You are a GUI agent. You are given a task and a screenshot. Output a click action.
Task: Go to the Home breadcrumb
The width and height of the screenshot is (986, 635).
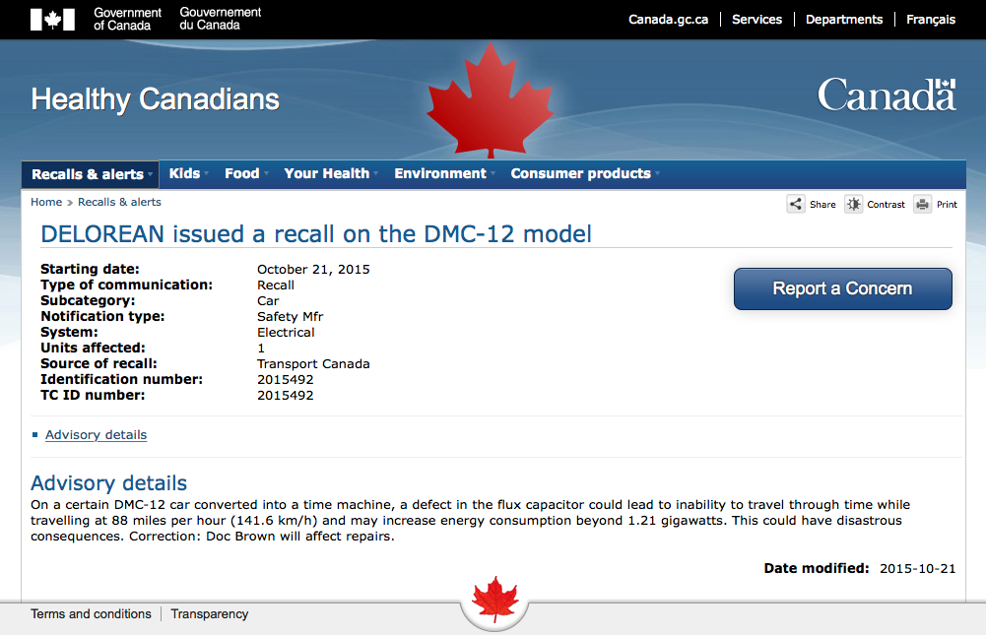point(46,202)
